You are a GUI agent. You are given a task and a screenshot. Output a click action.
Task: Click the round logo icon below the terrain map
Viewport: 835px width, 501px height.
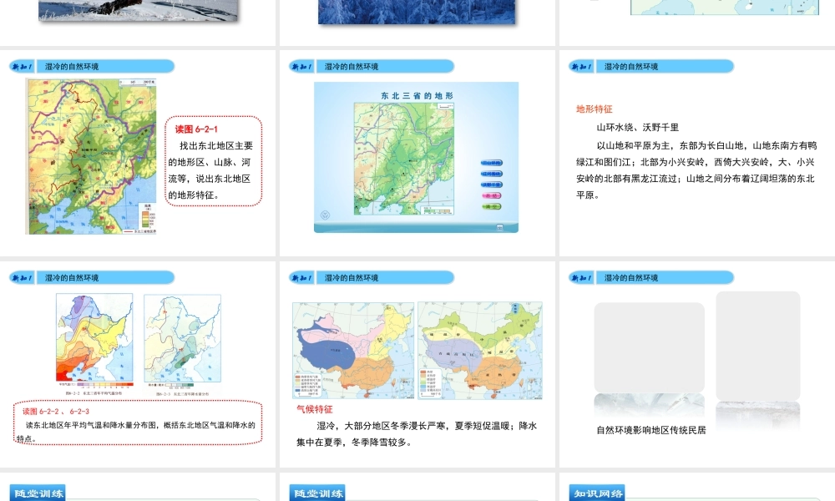click(x=326, y=215)
